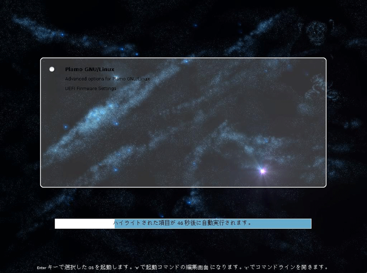Click the Enter key help text at bottom
367x273 pixels.
pyautogui.click(x=182, y=267)
